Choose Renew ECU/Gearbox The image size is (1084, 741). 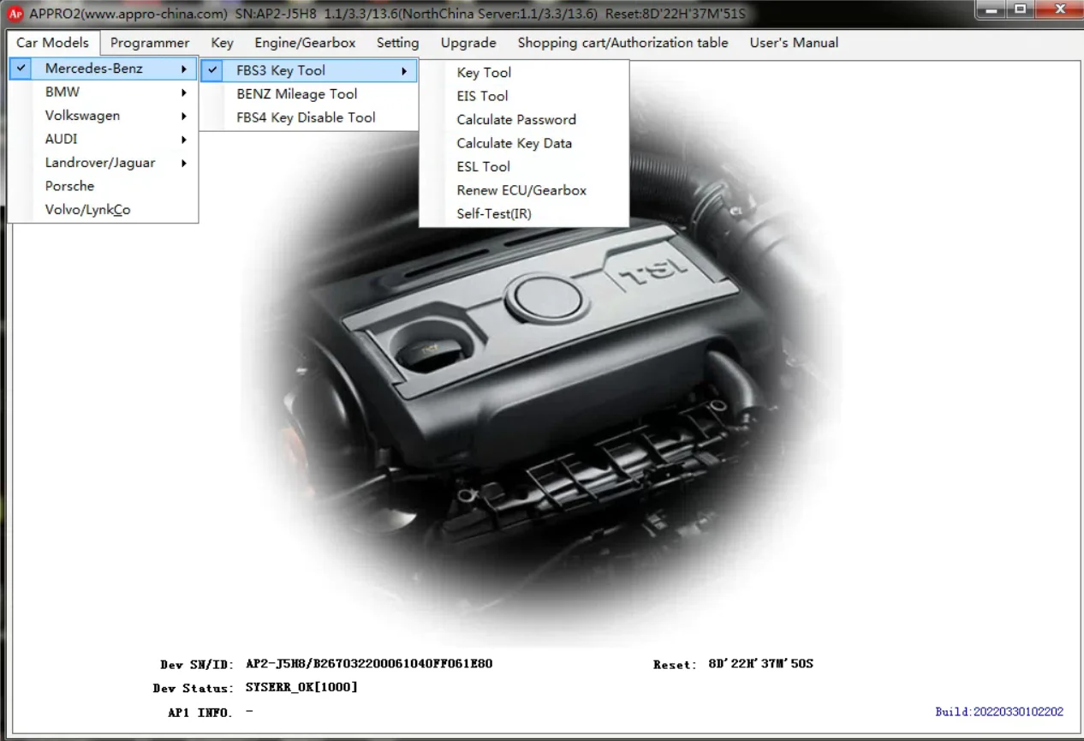click(x=521, y=190)
